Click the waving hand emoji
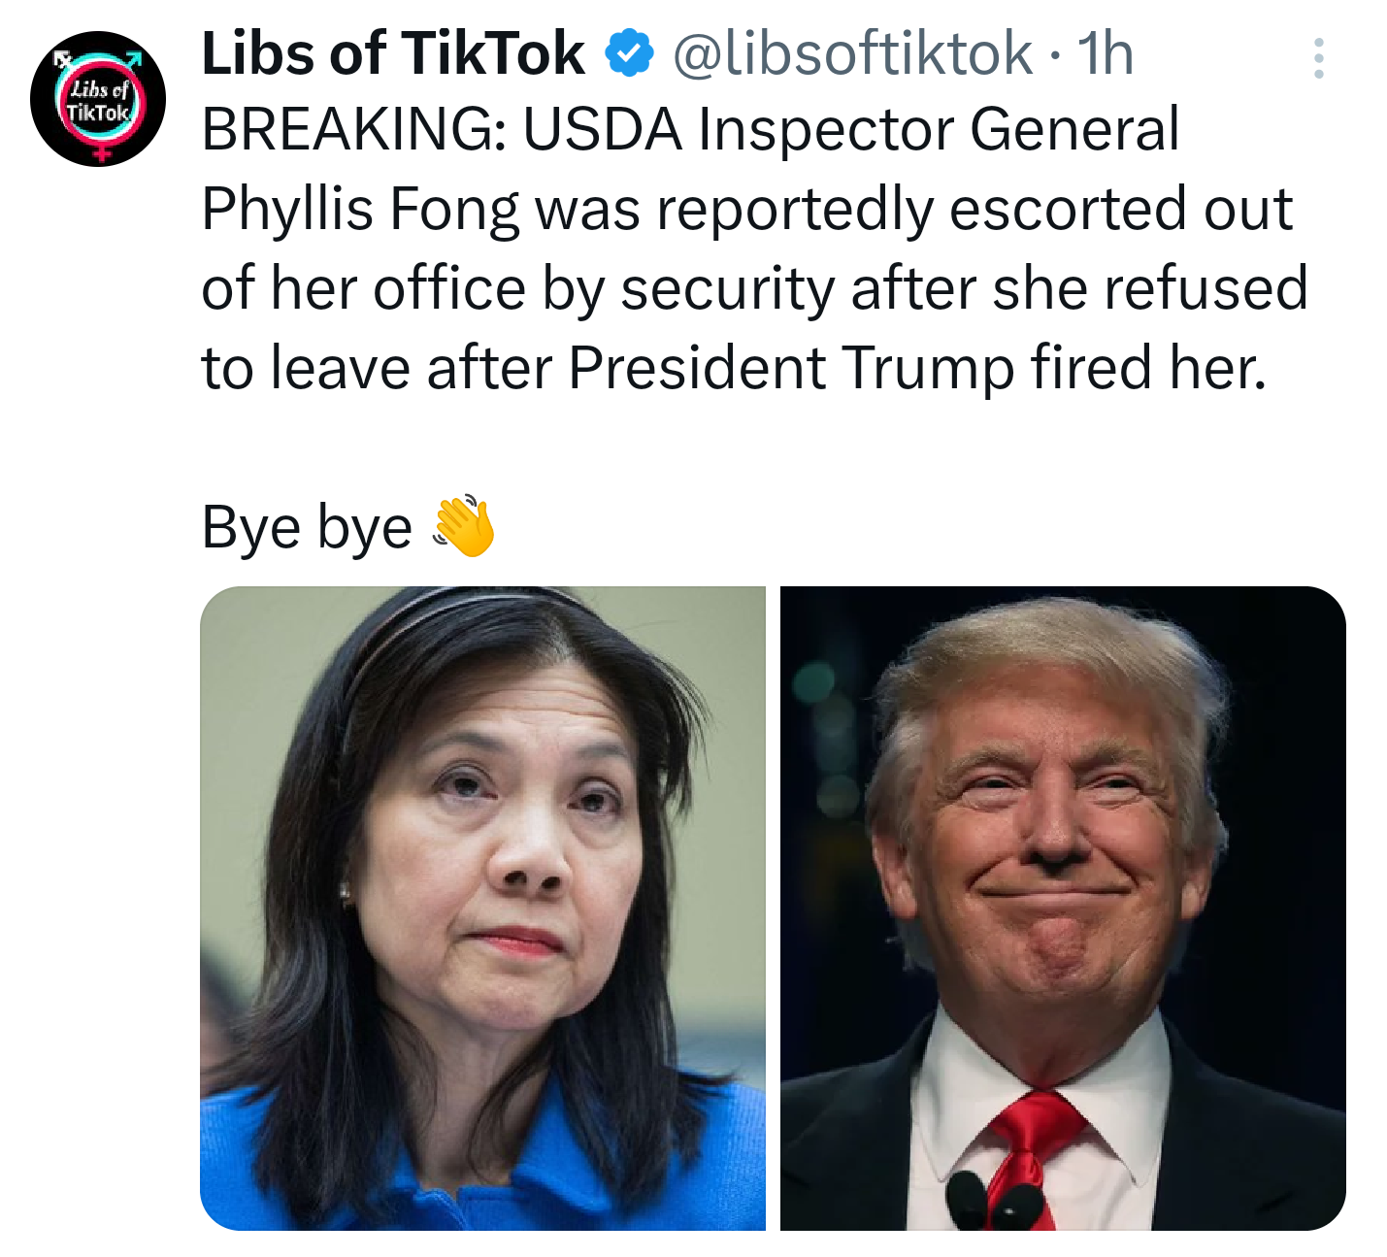This screenshot has height=1257, width=1387. coord(464,526)
